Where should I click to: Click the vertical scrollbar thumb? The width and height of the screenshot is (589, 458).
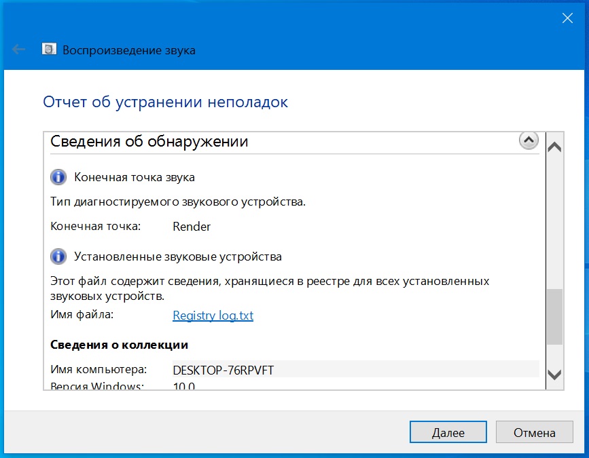click(x=554, y=316)
